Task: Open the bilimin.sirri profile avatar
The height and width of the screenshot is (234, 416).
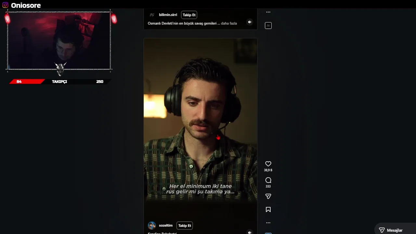Action: click(x=152, y=15)
